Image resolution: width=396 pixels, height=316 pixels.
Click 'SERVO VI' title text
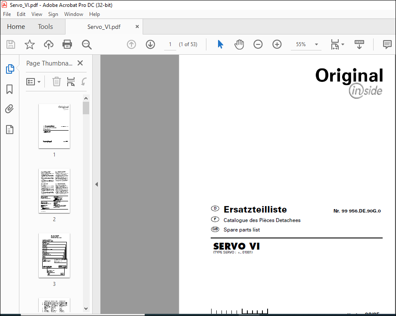click(x=237, y=246)
